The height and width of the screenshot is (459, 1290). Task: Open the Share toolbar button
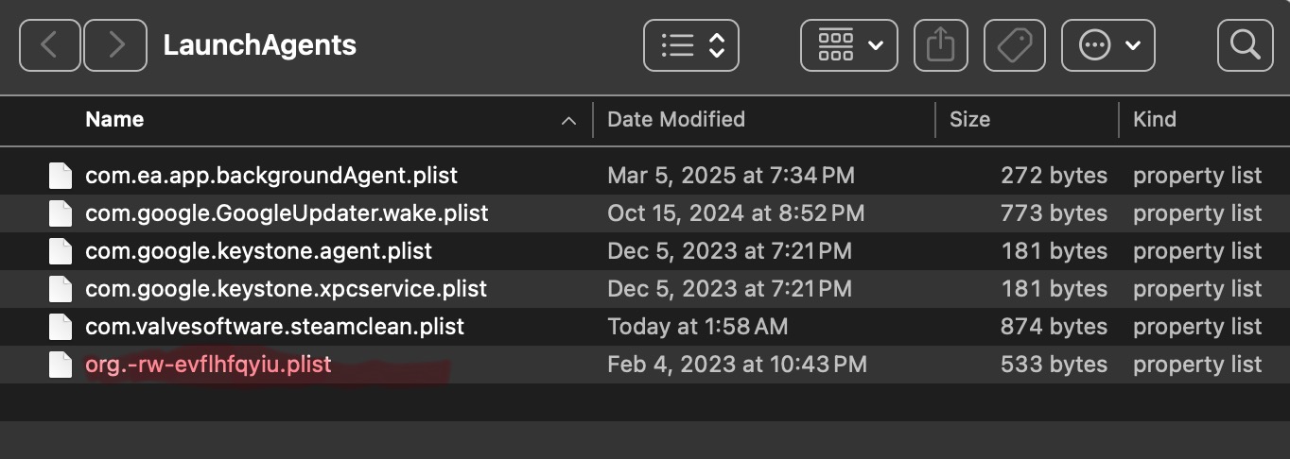[940, 45]
